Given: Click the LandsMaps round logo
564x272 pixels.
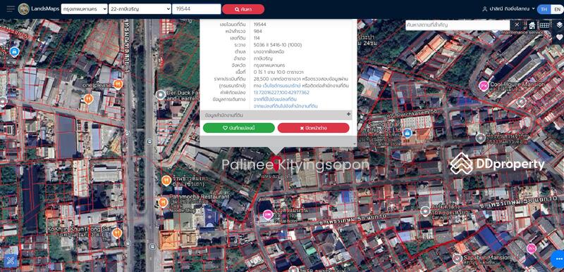Looking at the screenshot, I should click(x=24, y=9).
